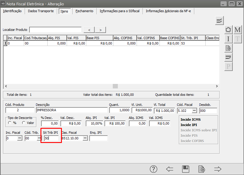The image size is (244, 175).
Task: Click the help question mark icon
Action: [153, 169]
